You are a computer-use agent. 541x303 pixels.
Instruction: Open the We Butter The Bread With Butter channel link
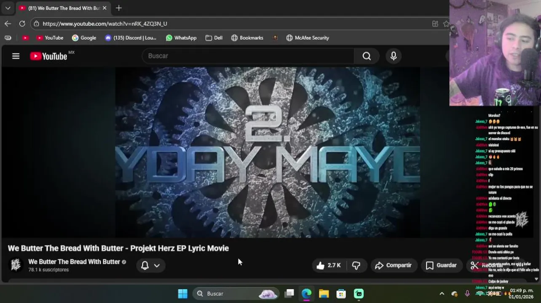coord(74,262)
